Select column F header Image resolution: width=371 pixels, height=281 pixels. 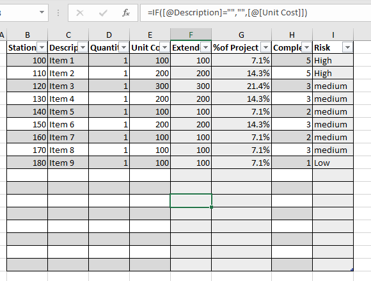191,35
